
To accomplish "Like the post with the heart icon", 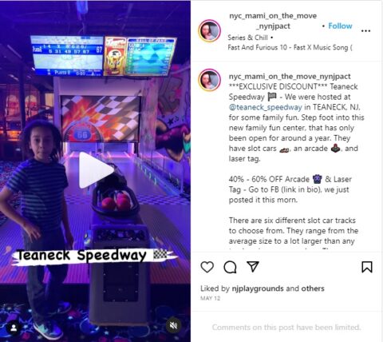I will 207,267.
